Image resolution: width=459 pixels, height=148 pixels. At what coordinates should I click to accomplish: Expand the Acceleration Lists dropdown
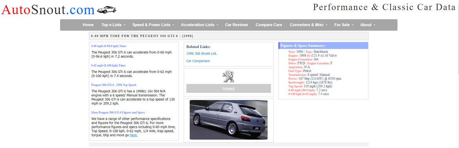(x=200, y=25)
